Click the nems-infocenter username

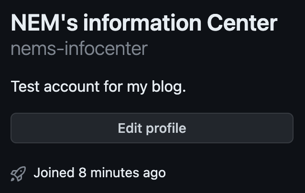tap(79, 49)
